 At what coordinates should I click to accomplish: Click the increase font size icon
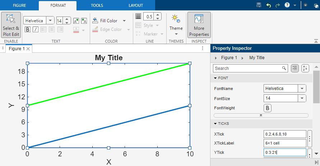pos(76,21)
